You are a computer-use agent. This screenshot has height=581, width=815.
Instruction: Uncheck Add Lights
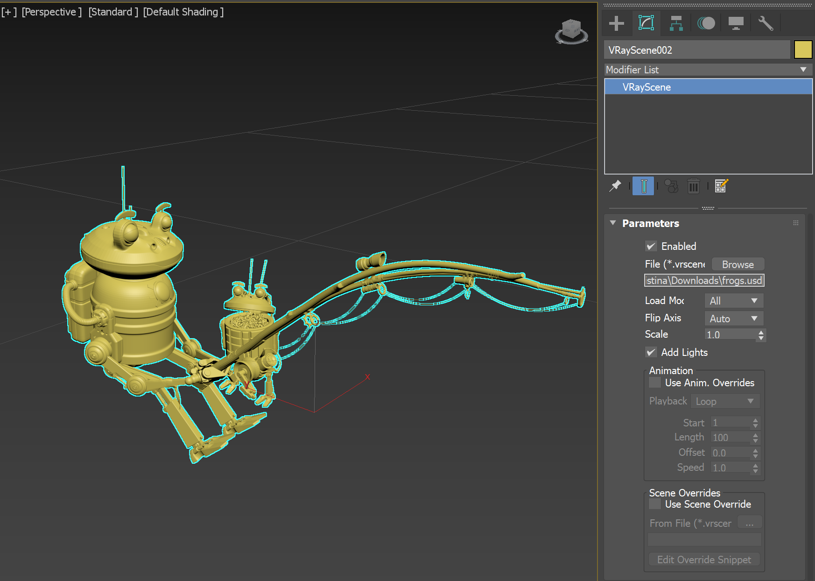coord(651,352)
